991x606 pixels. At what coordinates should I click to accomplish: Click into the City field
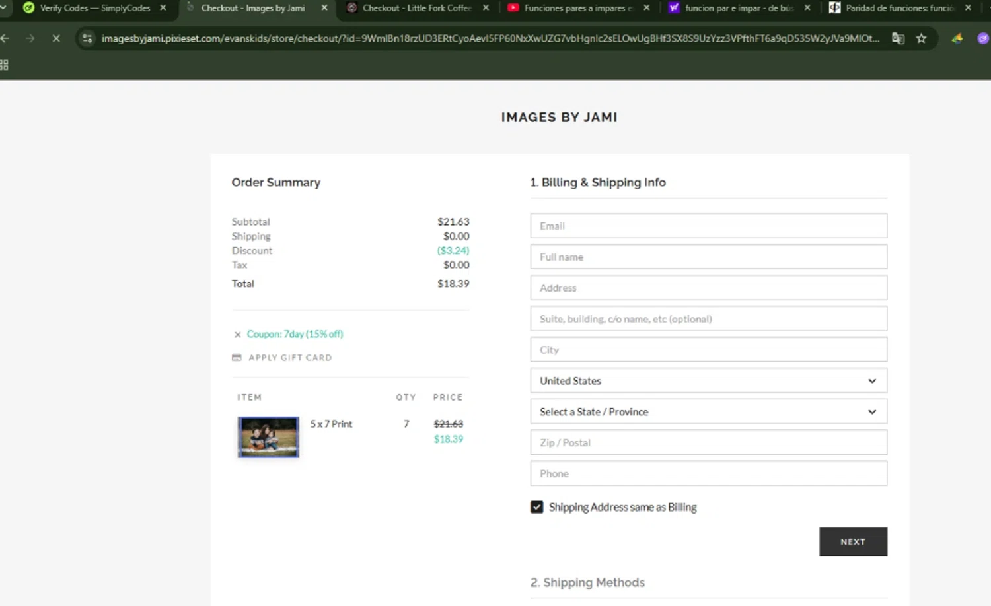click(x=709, y=350)
